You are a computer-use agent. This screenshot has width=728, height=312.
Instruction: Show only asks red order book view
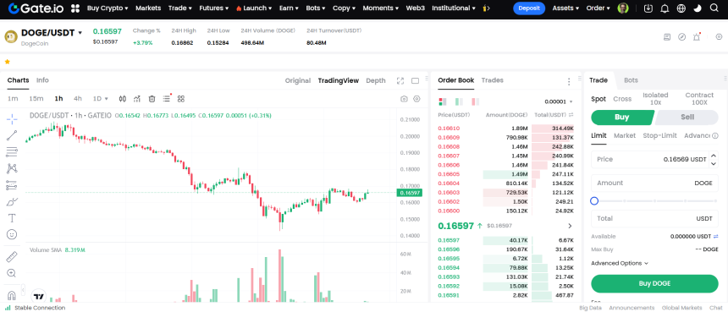click(476, 101)
